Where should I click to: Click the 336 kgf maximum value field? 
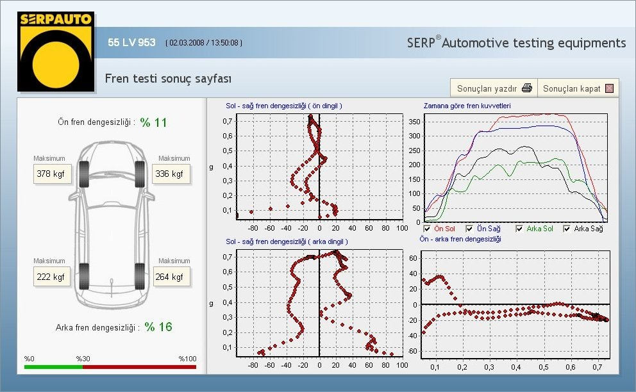click(x=171, y=174)
